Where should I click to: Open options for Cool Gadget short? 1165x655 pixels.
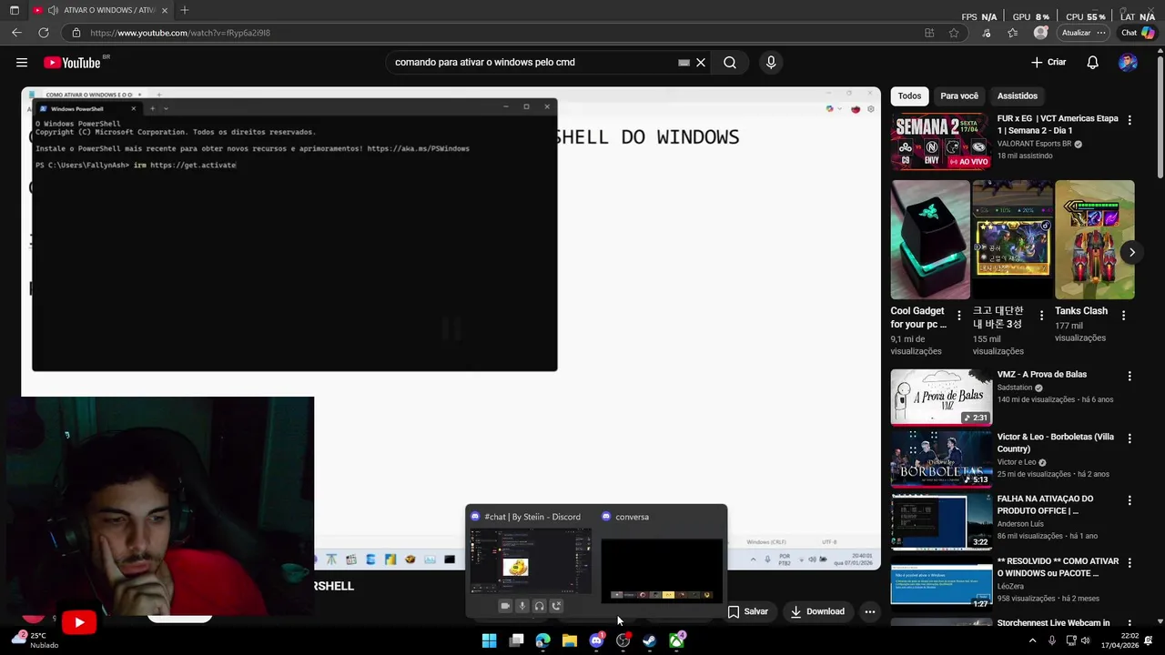pyautogui.click(x=958, y=316)
